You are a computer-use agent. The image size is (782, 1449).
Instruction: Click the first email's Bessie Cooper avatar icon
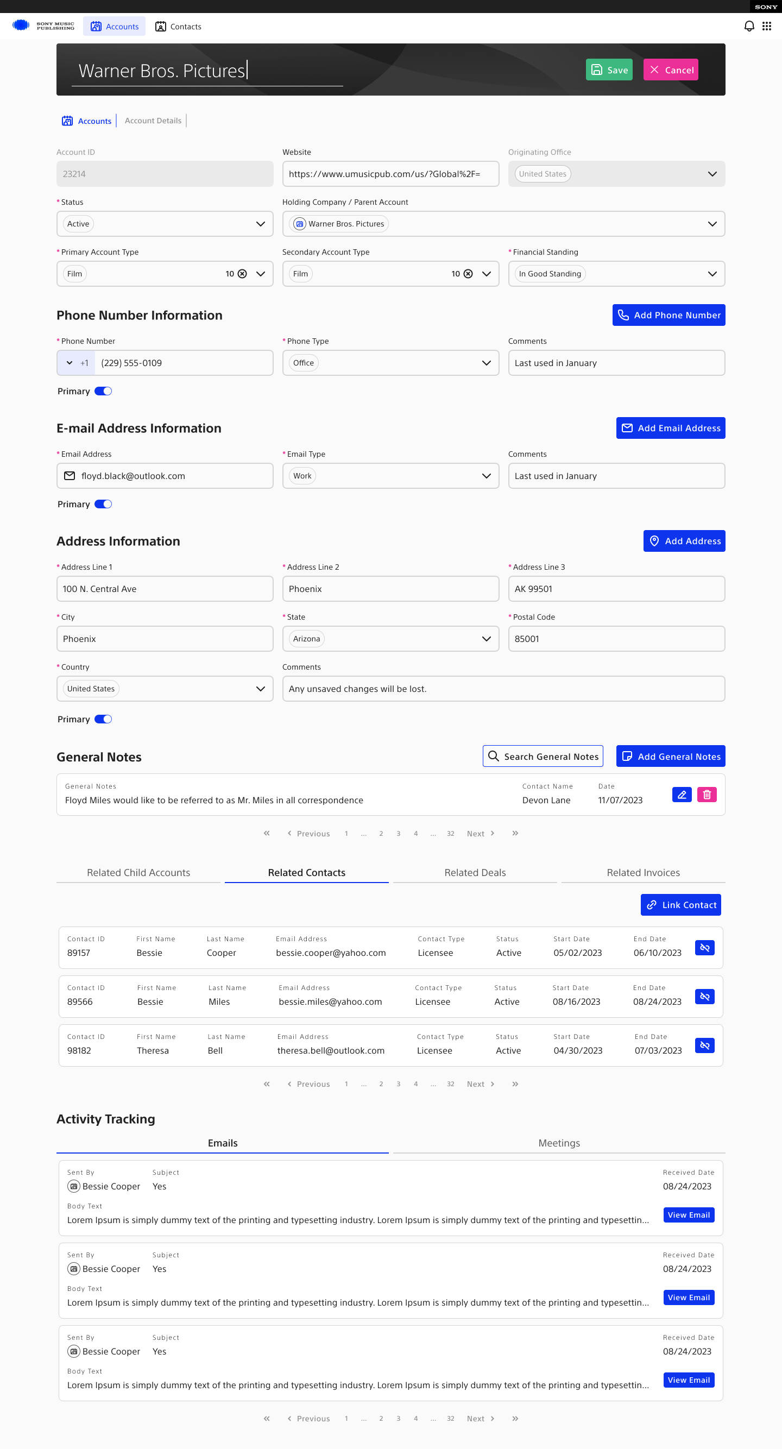74,1186
